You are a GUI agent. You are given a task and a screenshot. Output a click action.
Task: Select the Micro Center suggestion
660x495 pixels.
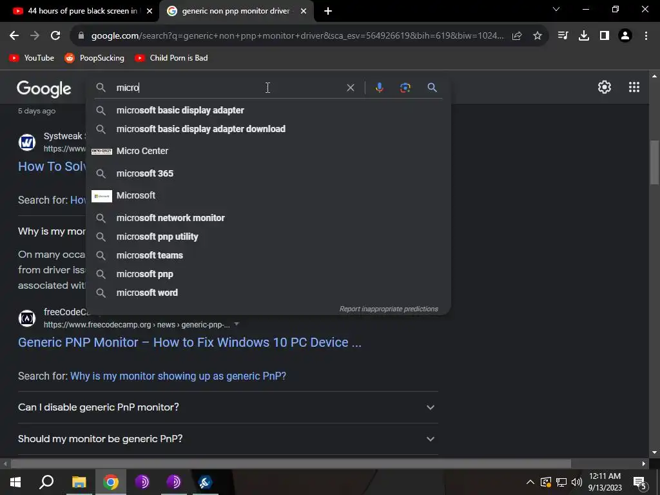(x=268, y=151)
